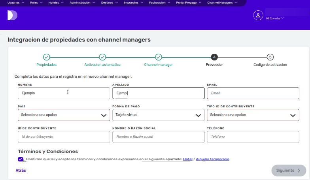Go back with the Atrás link
The width and height of the screenshot is (310, 180).
(21, 170)
